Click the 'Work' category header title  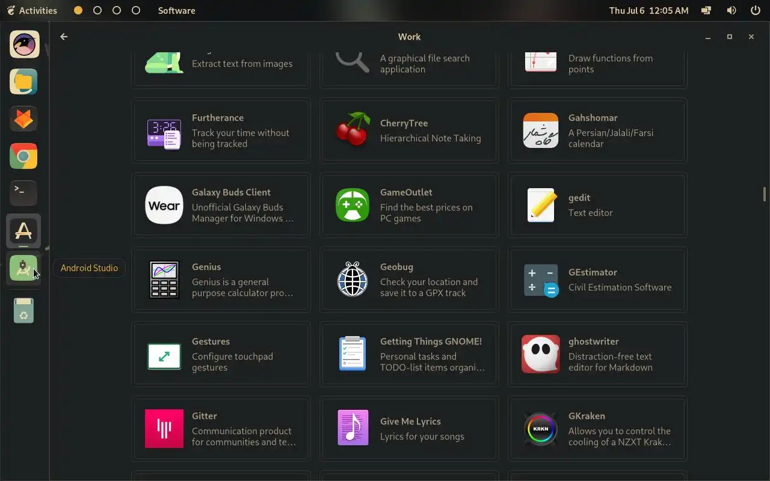point(409,37)
